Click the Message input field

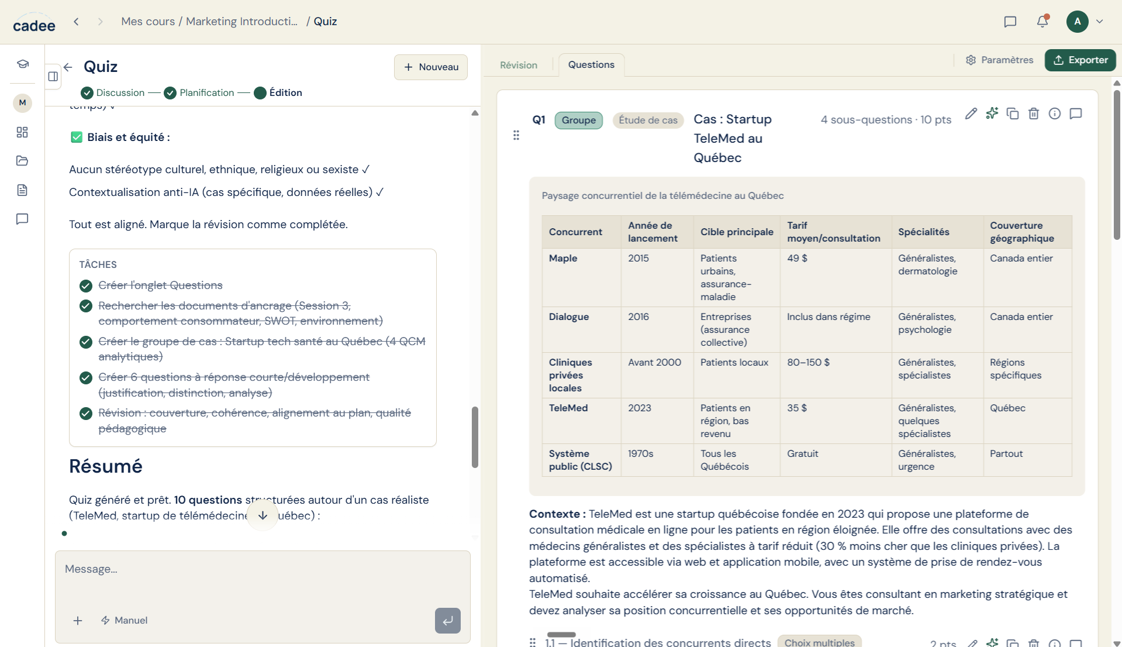[x=263, y=569]
